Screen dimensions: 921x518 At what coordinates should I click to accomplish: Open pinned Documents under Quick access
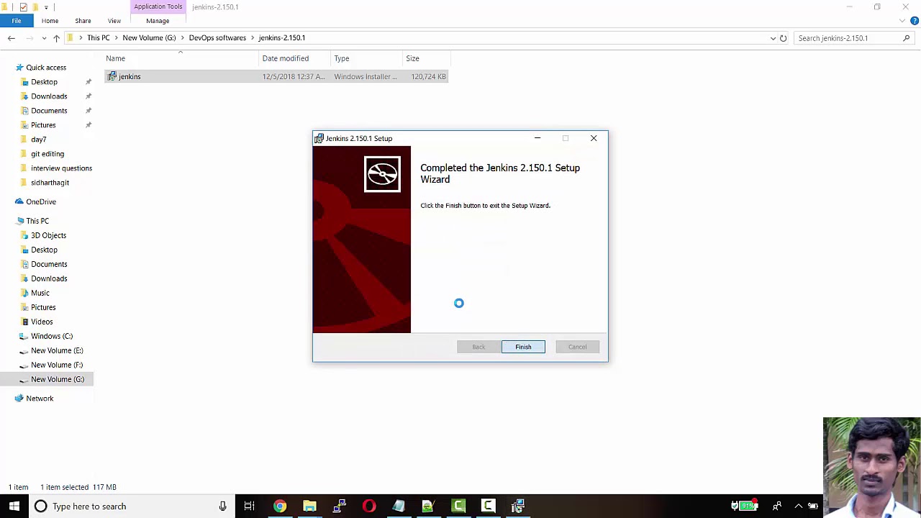(x=49, y=111)
